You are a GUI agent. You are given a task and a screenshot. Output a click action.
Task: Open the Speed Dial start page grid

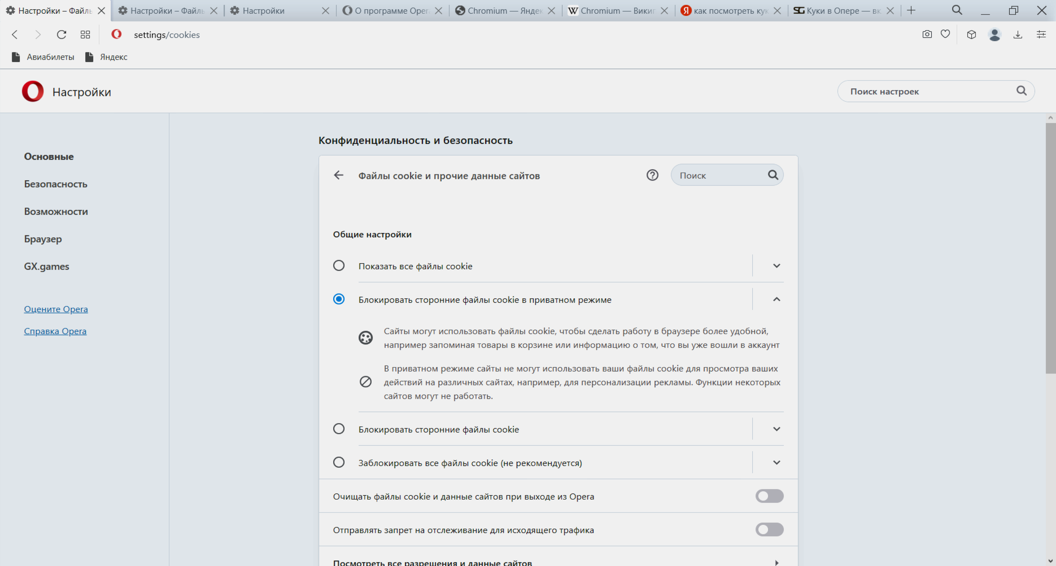click(85, 35)
